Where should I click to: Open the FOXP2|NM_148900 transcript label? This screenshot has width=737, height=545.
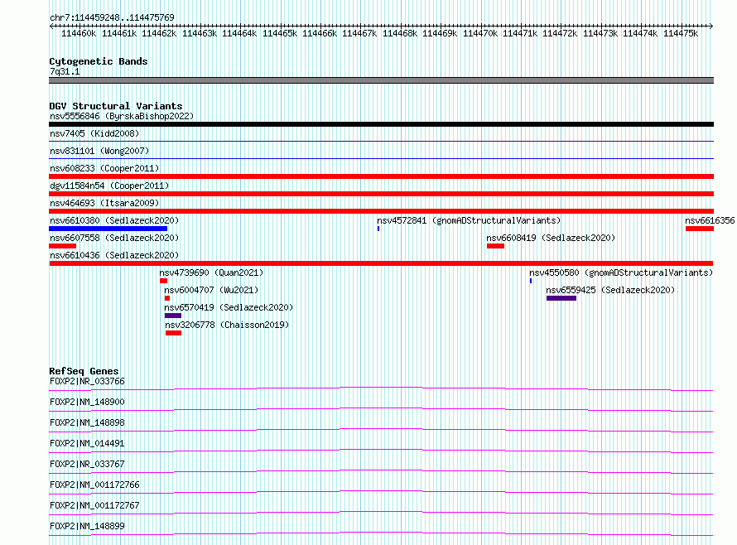point(87,402)
